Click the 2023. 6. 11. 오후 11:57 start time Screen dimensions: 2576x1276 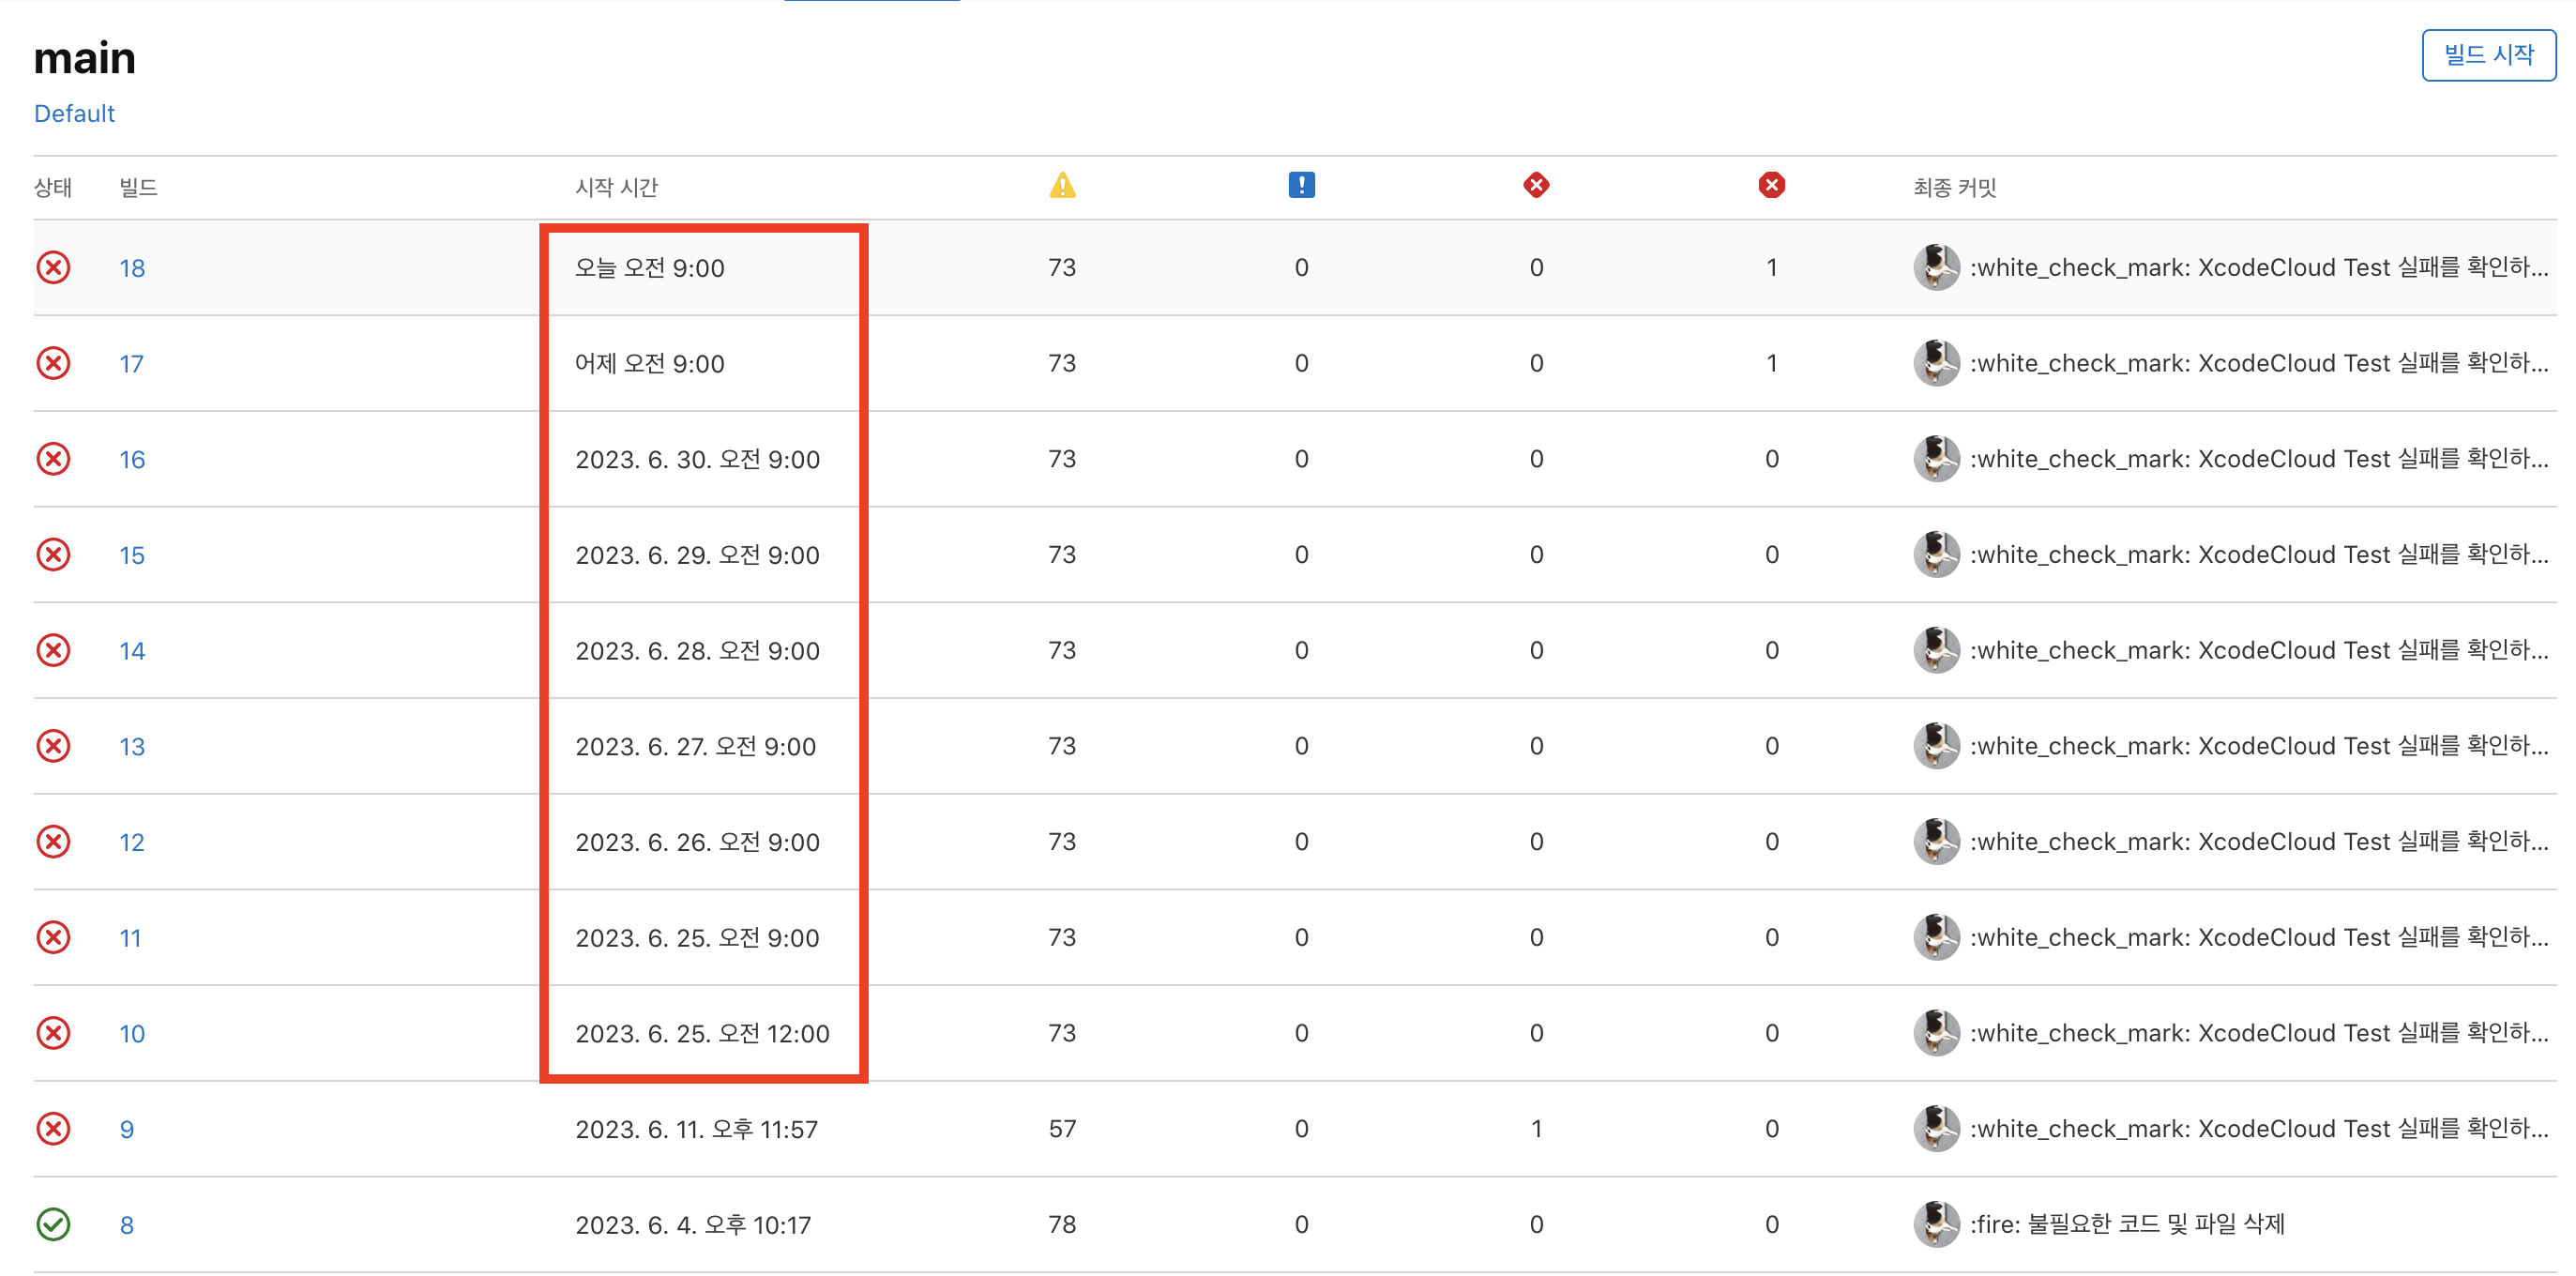point(696,1129)
